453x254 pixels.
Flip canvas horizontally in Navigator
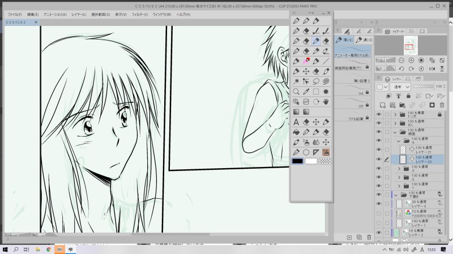tap(432, 68)
